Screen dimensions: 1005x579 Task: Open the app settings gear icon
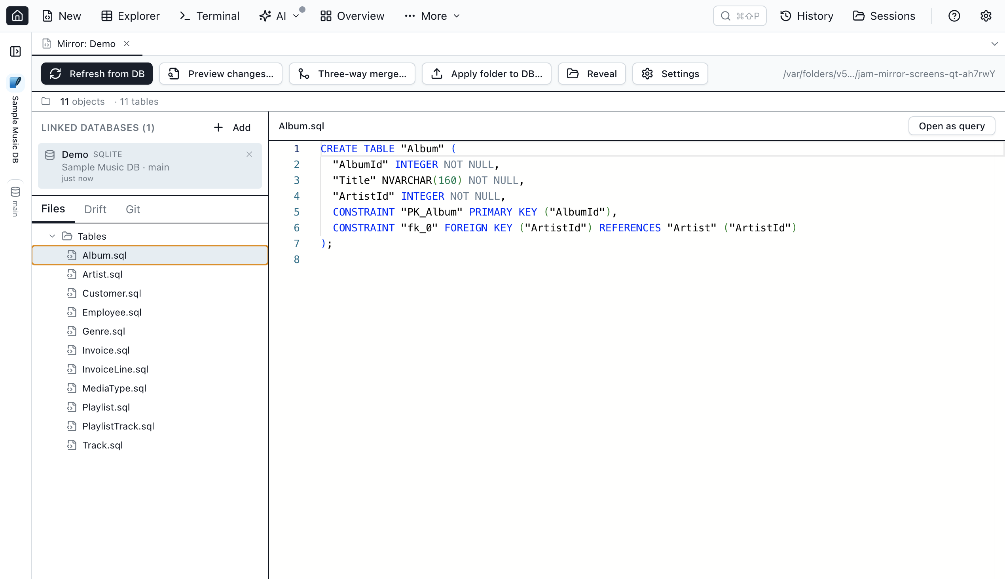pyautogui.click(x=986, y=16)
